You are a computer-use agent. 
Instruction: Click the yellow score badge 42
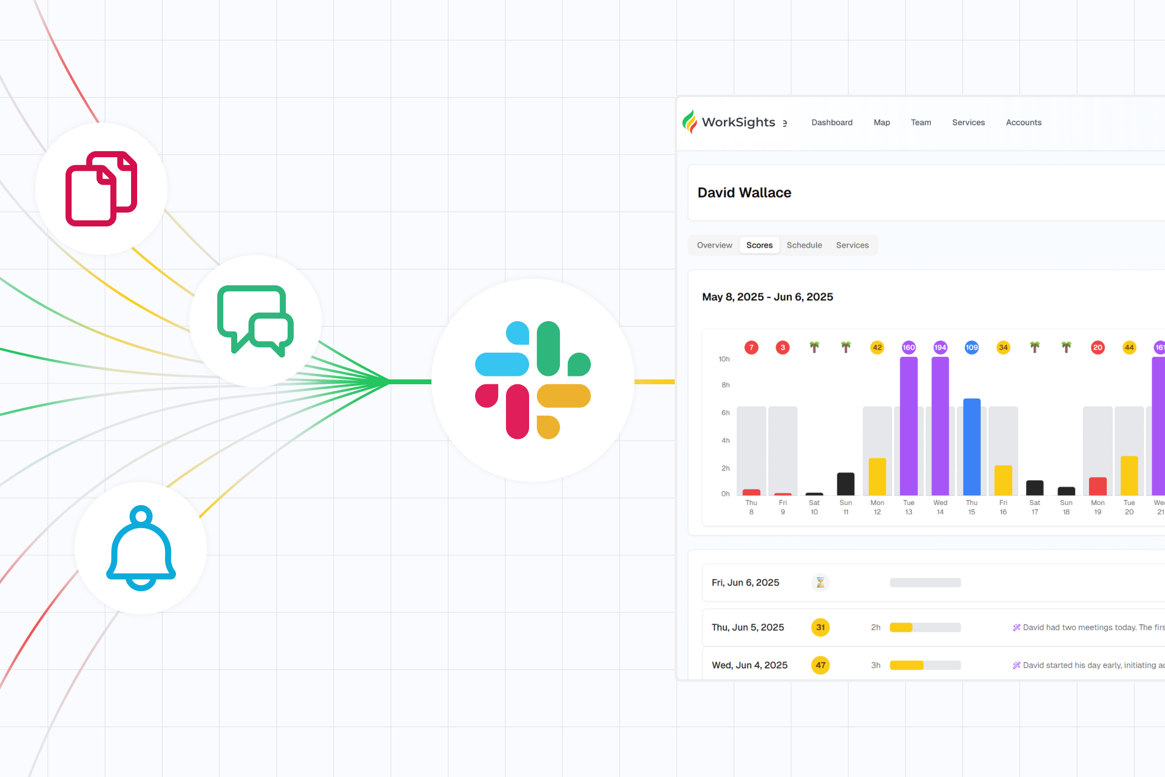(x=877, y=347)
